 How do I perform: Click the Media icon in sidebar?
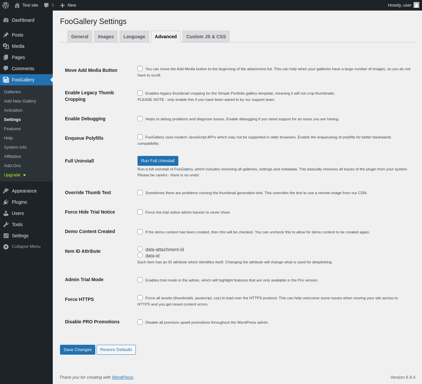[x=6, y=46]
